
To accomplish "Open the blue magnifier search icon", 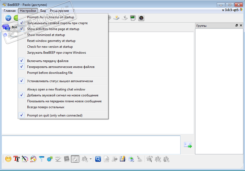I will (x=98, y=159).
